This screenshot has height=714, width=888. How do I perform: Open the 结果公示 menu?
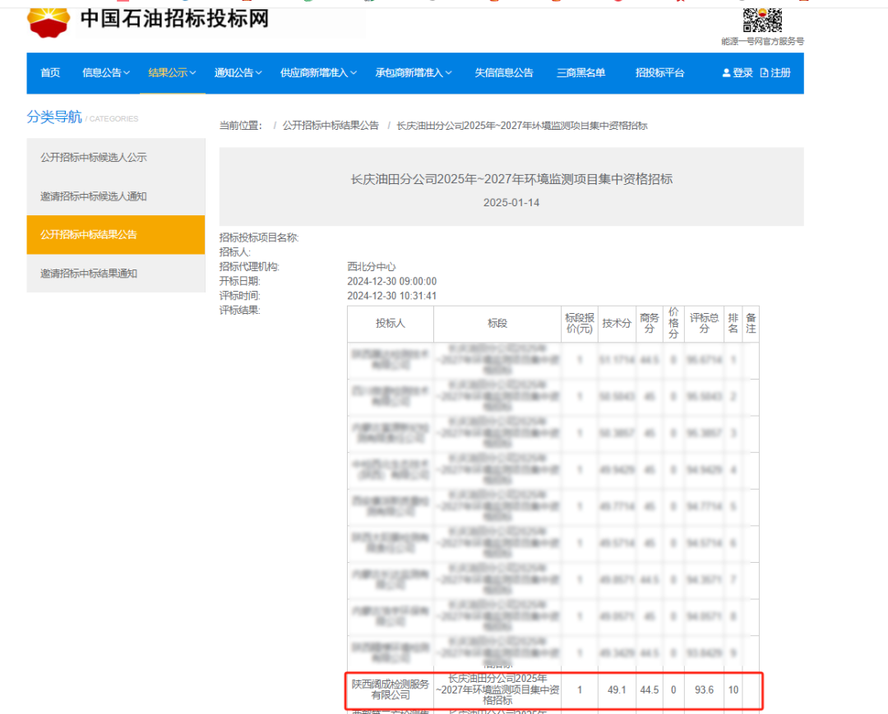[168, 72]
